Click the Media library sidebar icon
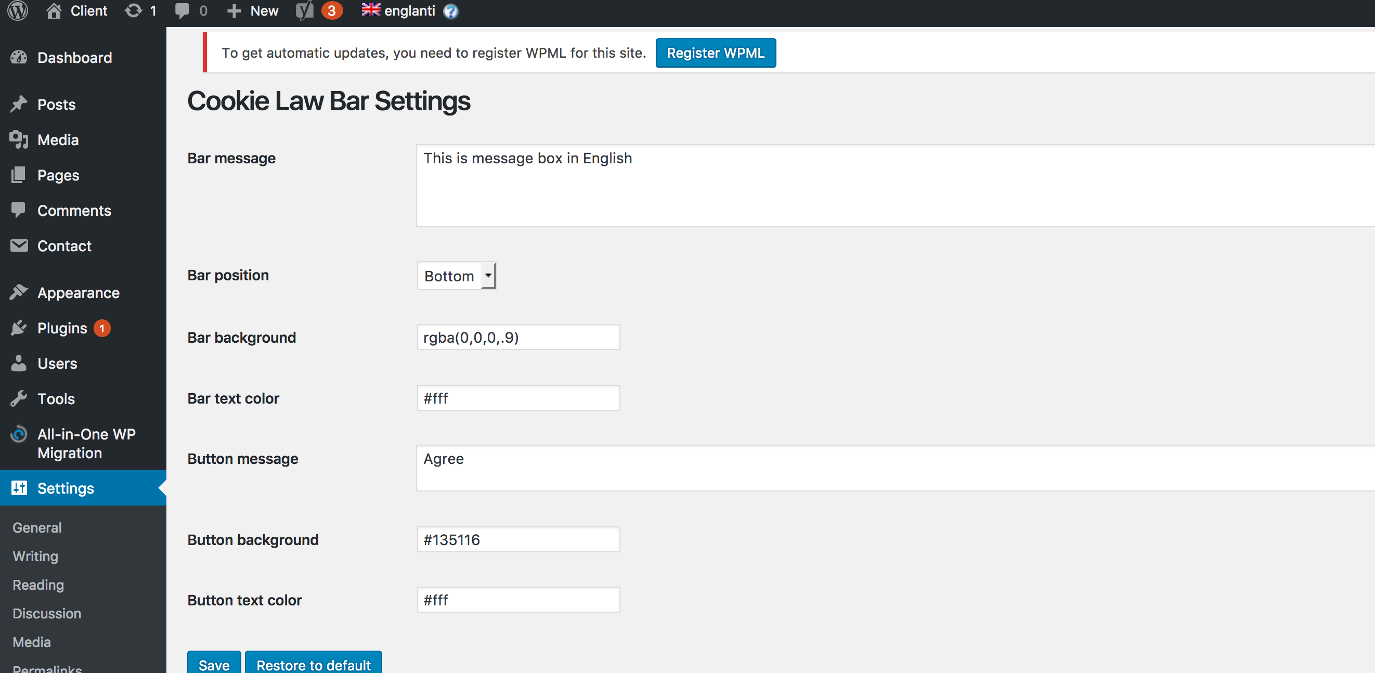Viewport: 1375px width, 673px height. (x=19, y=139)
